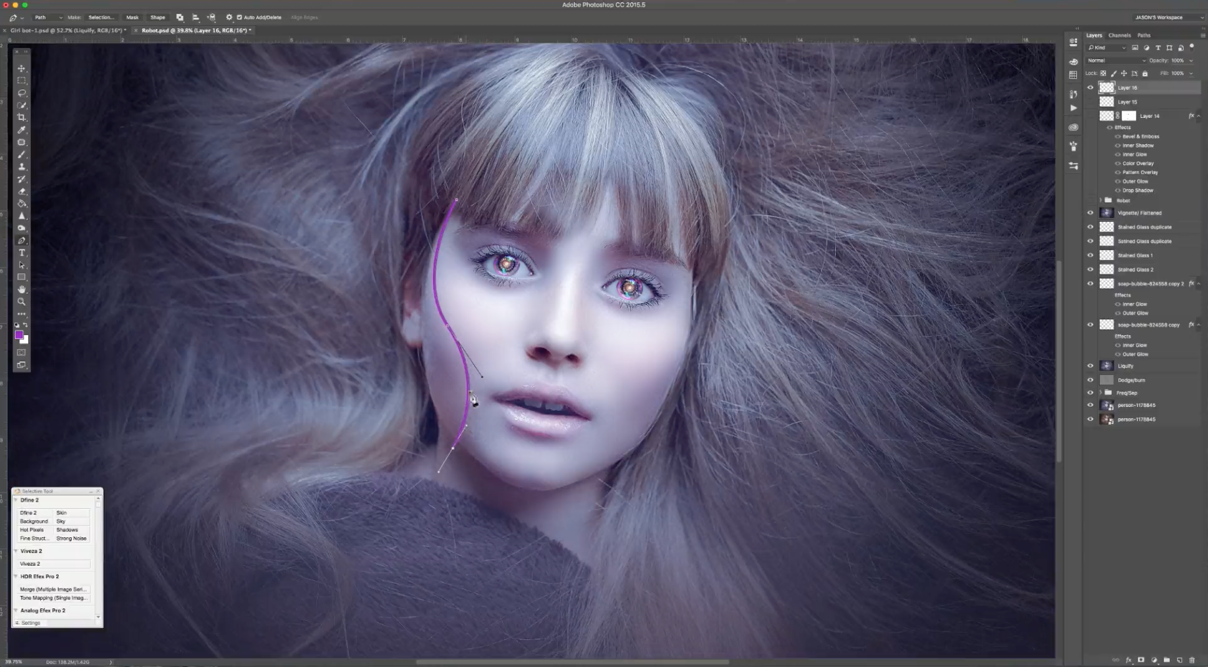Activate the Brush tool

point(22,155)
